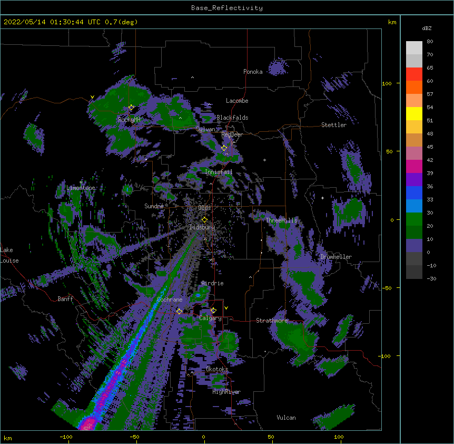Click the yellow diamond marker above RockyMH
This screenshot has height=444, width=454.
[x=131, y=108]
